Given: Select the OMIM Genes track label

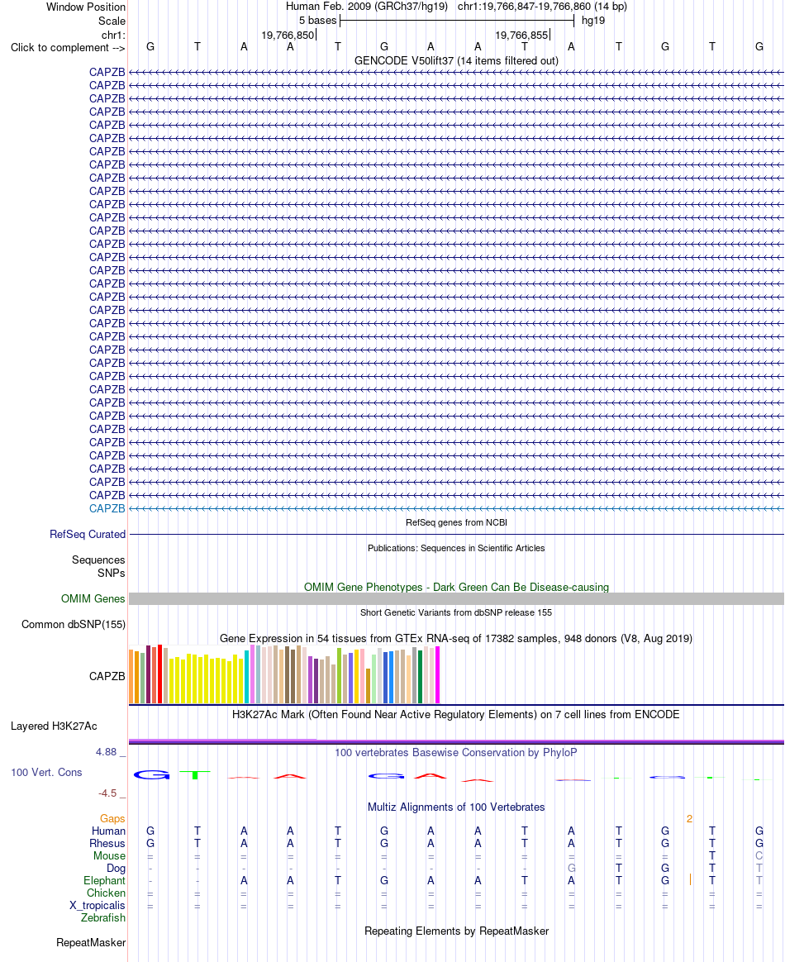Looking at the screenshot, I should point(93,599).
